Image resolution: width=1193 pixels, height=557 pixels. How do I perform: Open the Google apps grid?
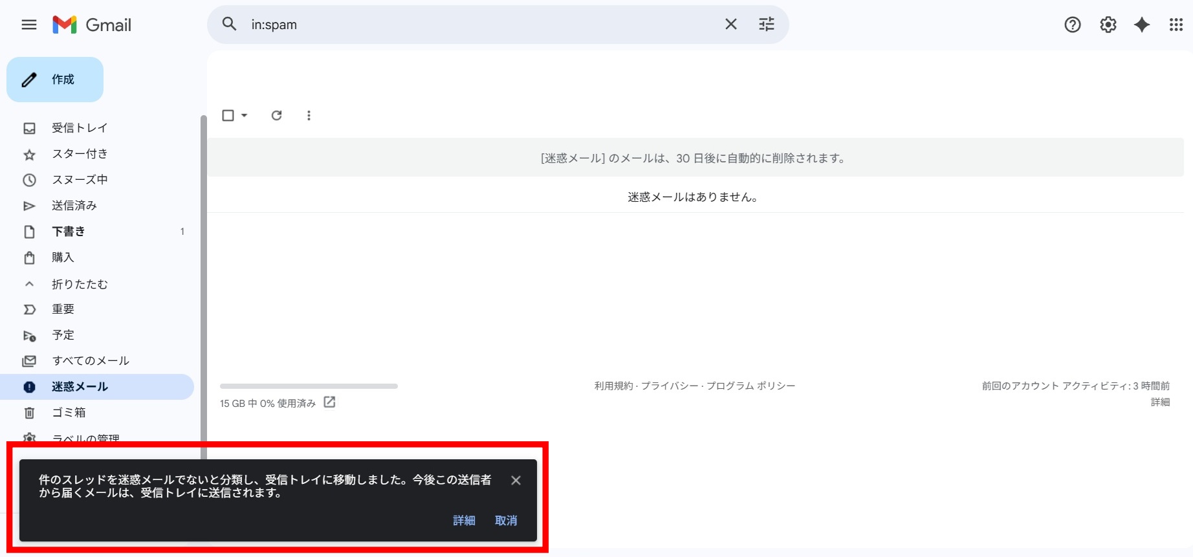(x=1176, y=25)
